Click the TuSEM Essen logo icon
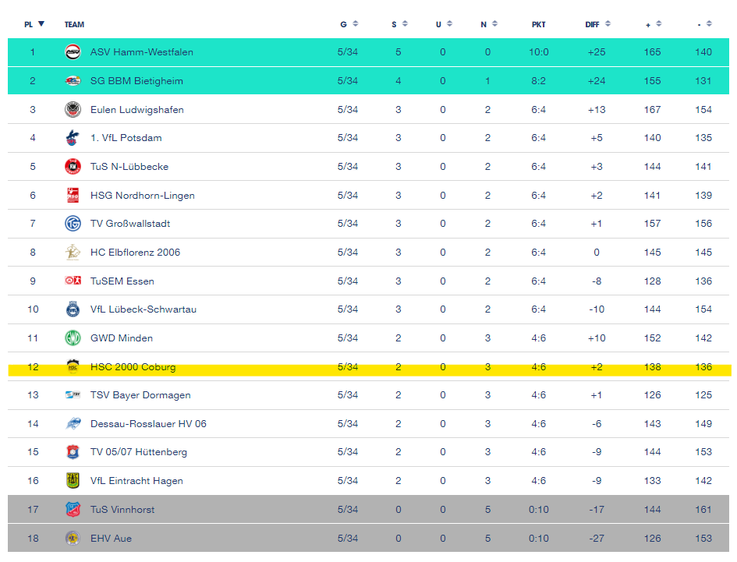Screen dimensions: 737x562 point(73,281)
